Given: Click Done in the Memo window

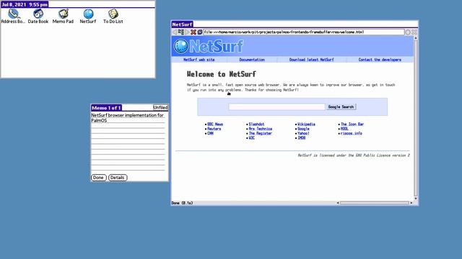Looking at the screenshot, I should click(x=98, y=178).
